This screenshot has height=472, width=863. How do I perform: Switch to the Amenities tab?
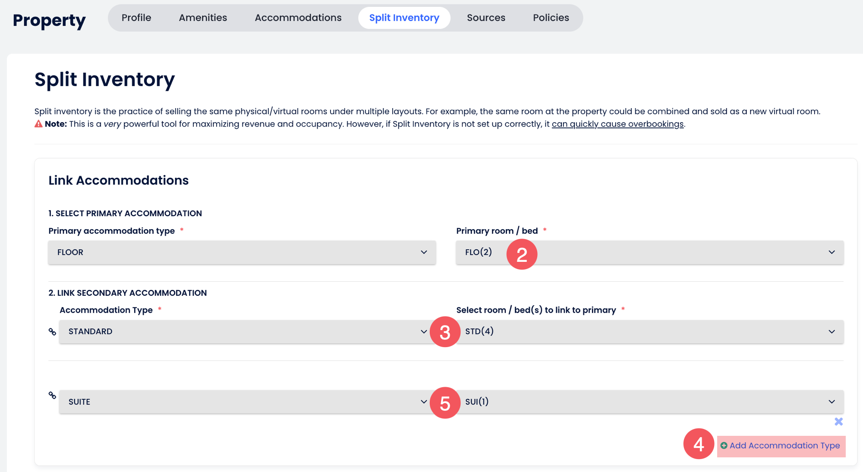click(203, 18)
